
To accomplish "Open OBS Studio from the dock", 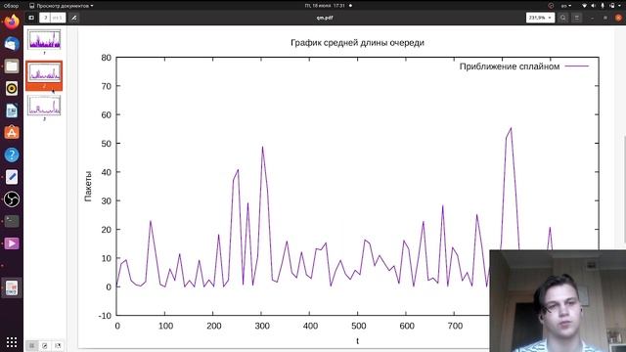I will (12, 199).
